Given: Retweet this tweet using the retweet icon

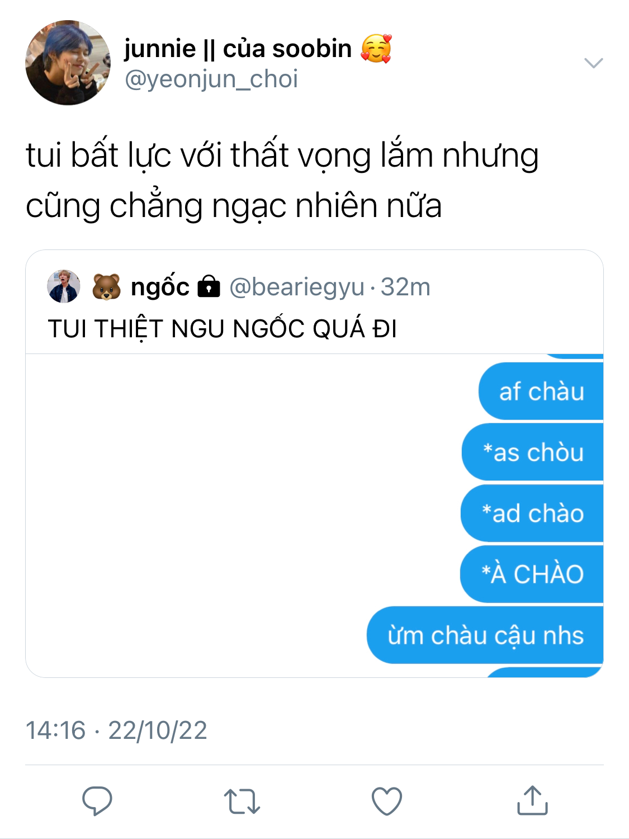Looking at the screenshot, I should tap(242, 801).
